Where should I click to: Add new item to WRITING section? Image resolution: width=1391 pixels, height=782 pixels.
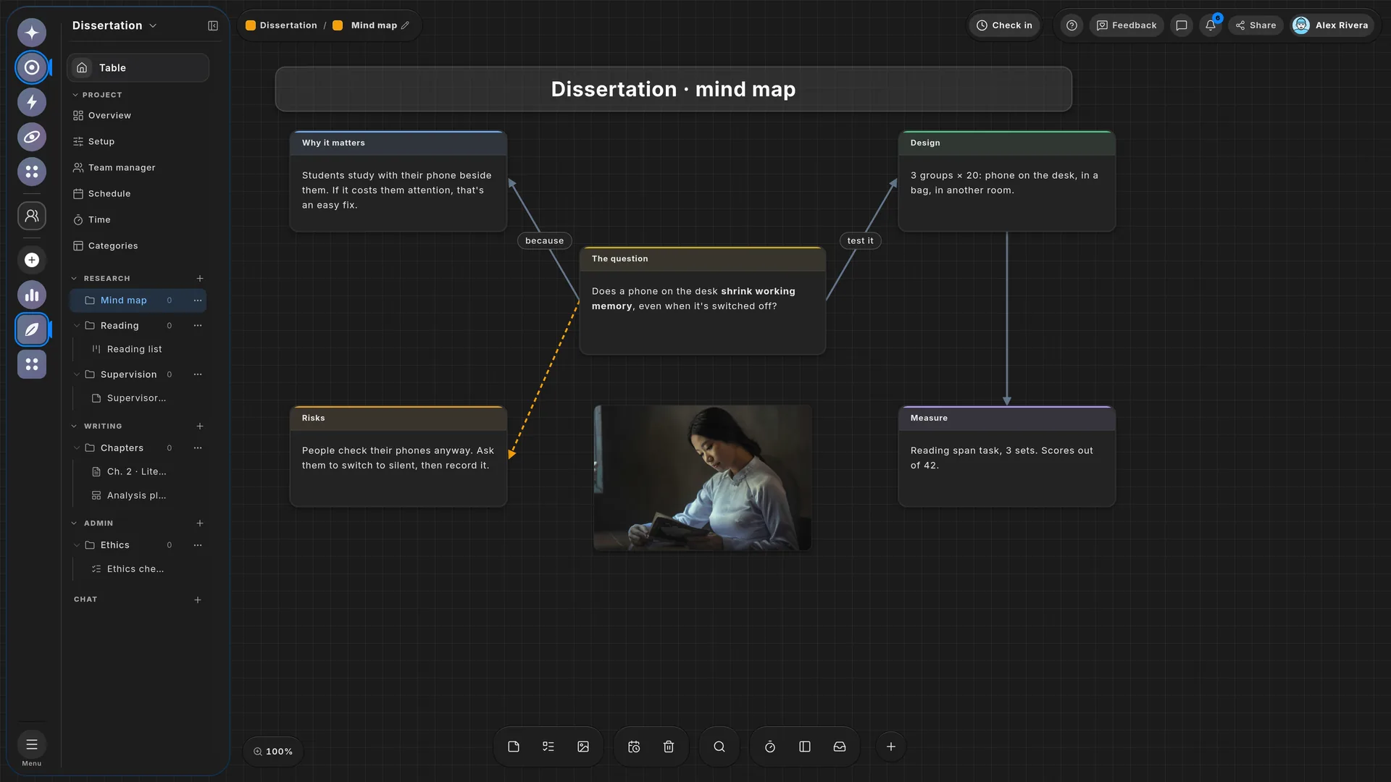[x=200, y=426]
